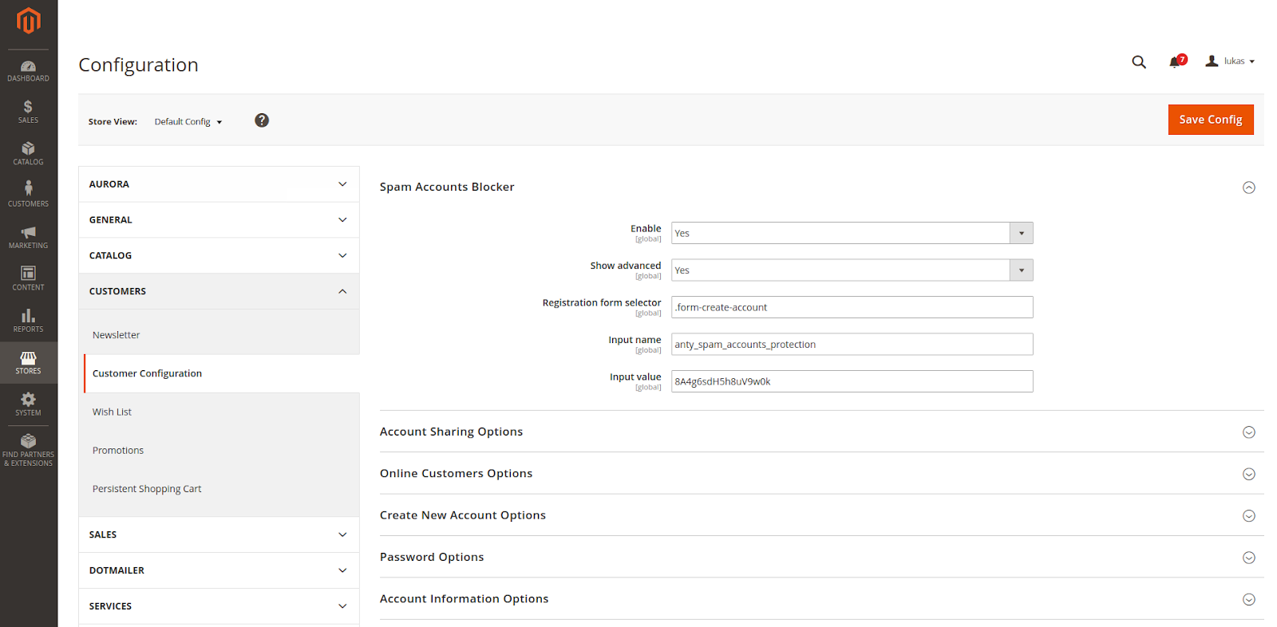Click the Save Config button
Screen dimensions: 1277x627
1211,120
